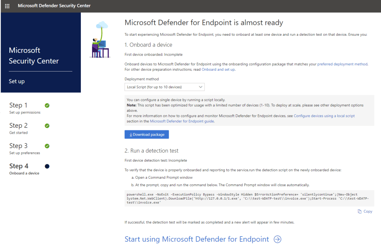The height and width of the screenshot is (251, 381).
Task: Click the Step 3 green checkmark icon
Action: 47,146
